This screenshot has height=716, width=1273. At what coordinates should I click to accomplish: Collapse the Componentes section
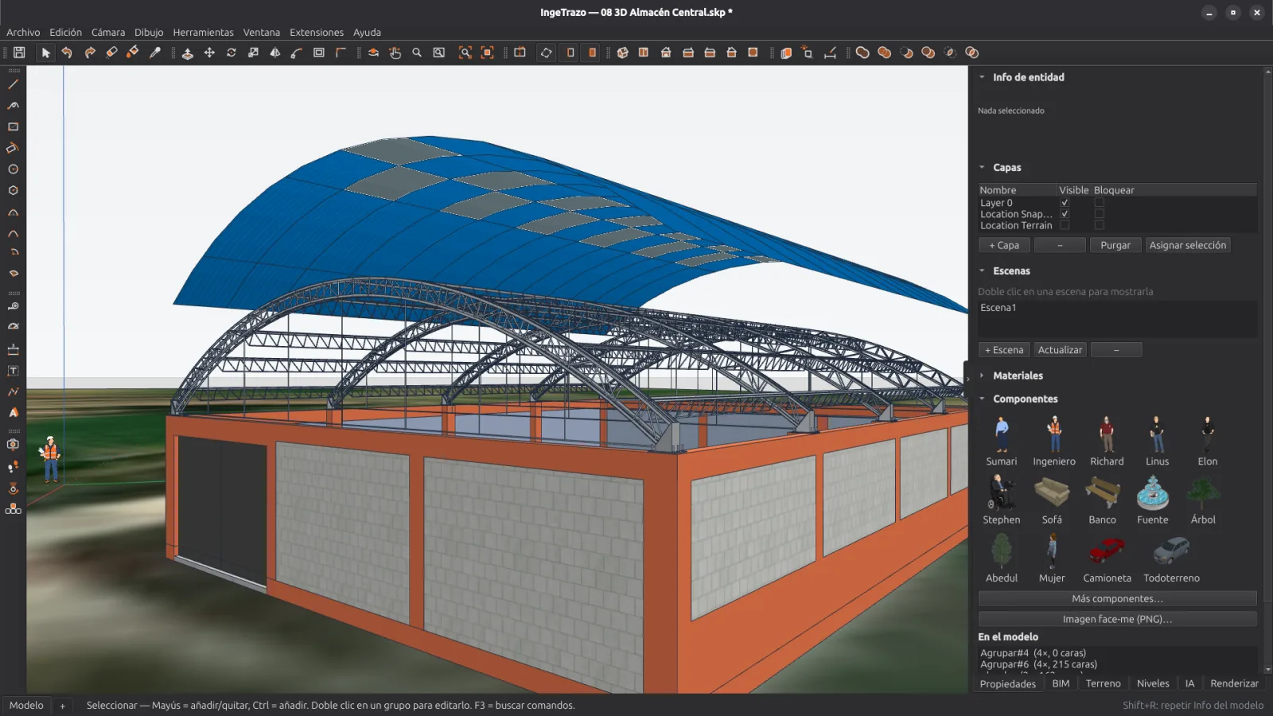[x=982, y=399]
